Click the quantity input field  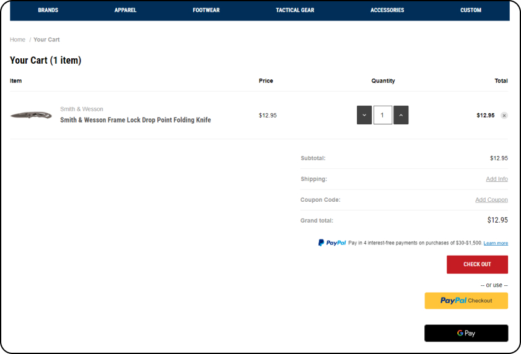tap(382, 115)
